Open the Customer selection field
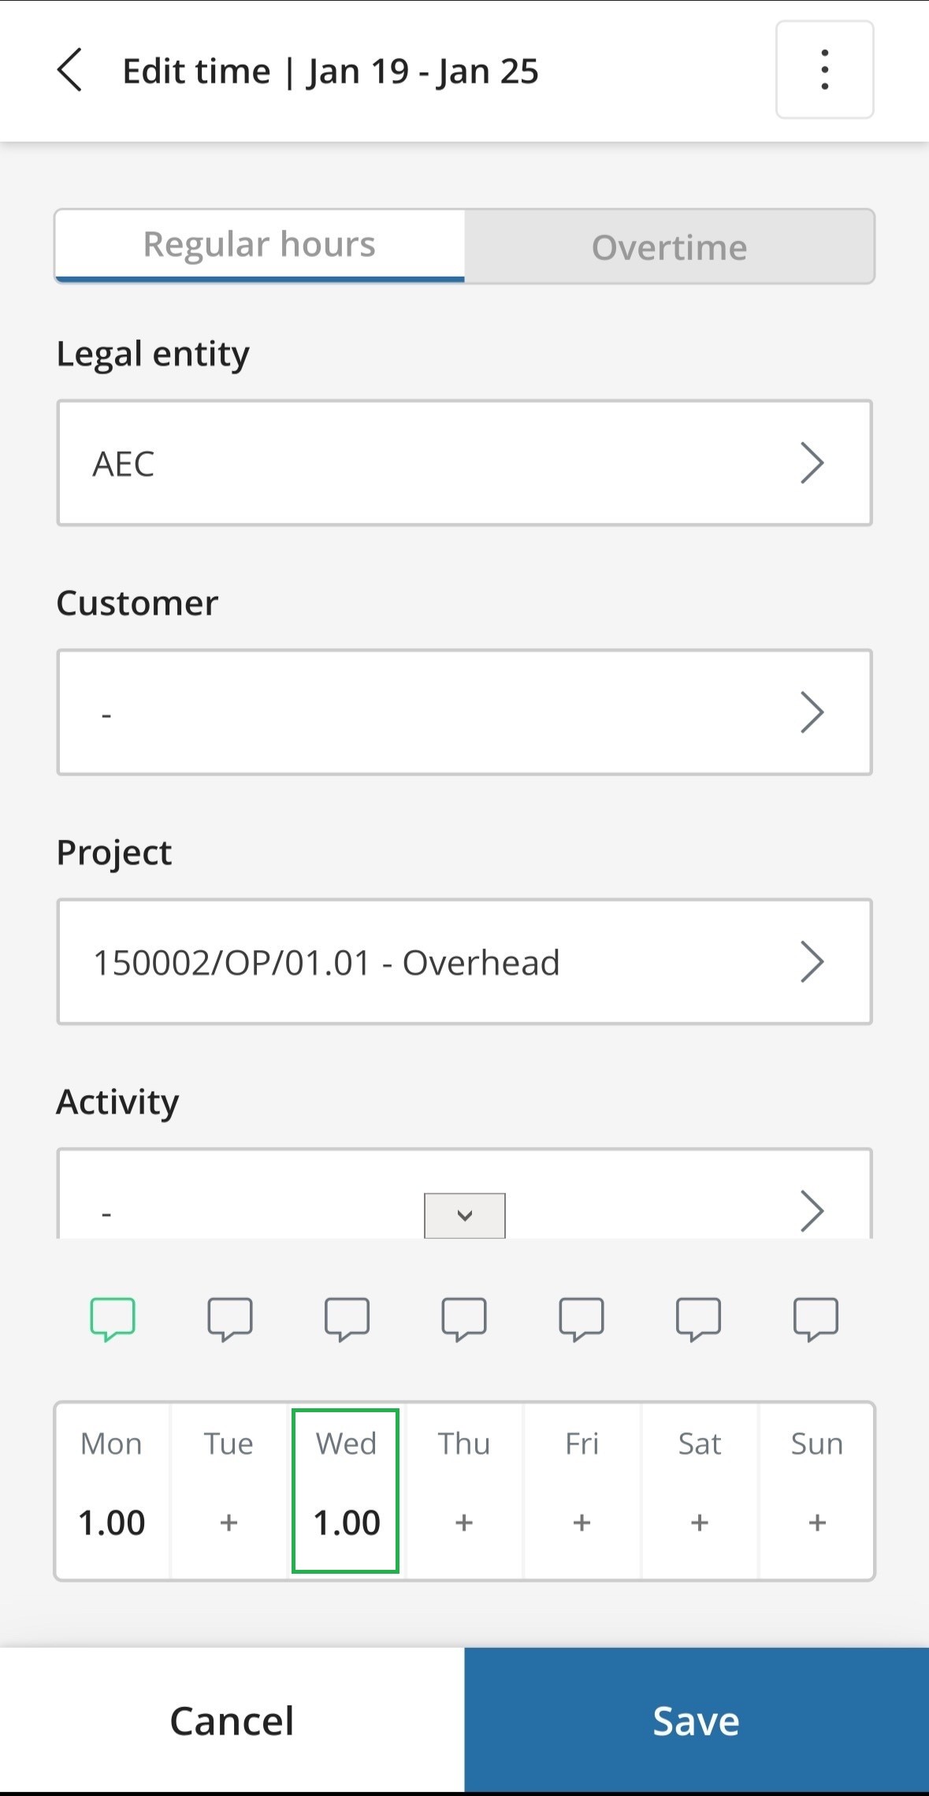Viewport: 929px width, 1796px height. click(x=464, y=712)
